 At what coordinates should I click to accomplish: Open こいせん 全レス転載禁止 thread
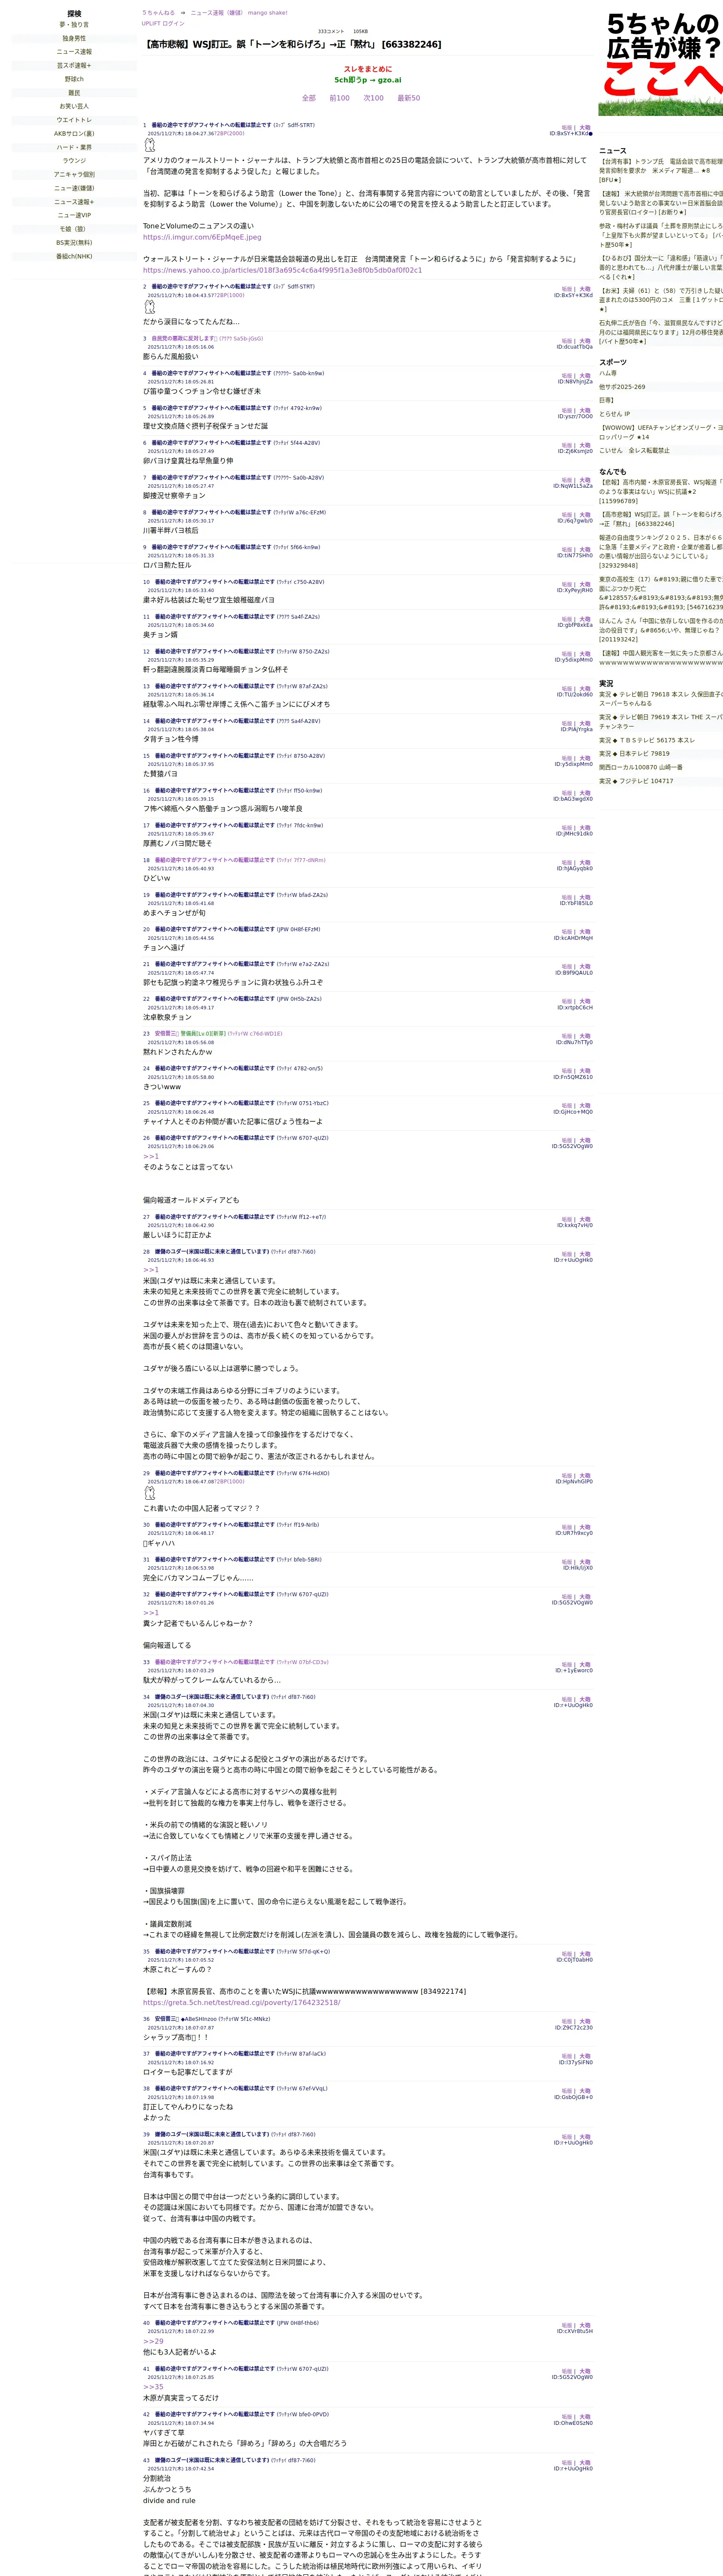point(634,450)
